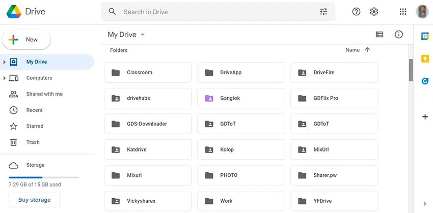Viewport: 433px width, 213px height.
Task: Open the Storage link
Action: 35,165
